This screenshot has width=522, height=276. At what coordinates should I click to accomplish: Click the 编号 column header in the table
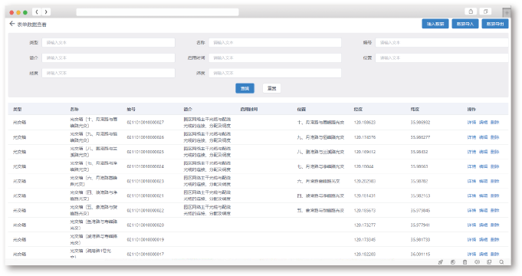131,109
